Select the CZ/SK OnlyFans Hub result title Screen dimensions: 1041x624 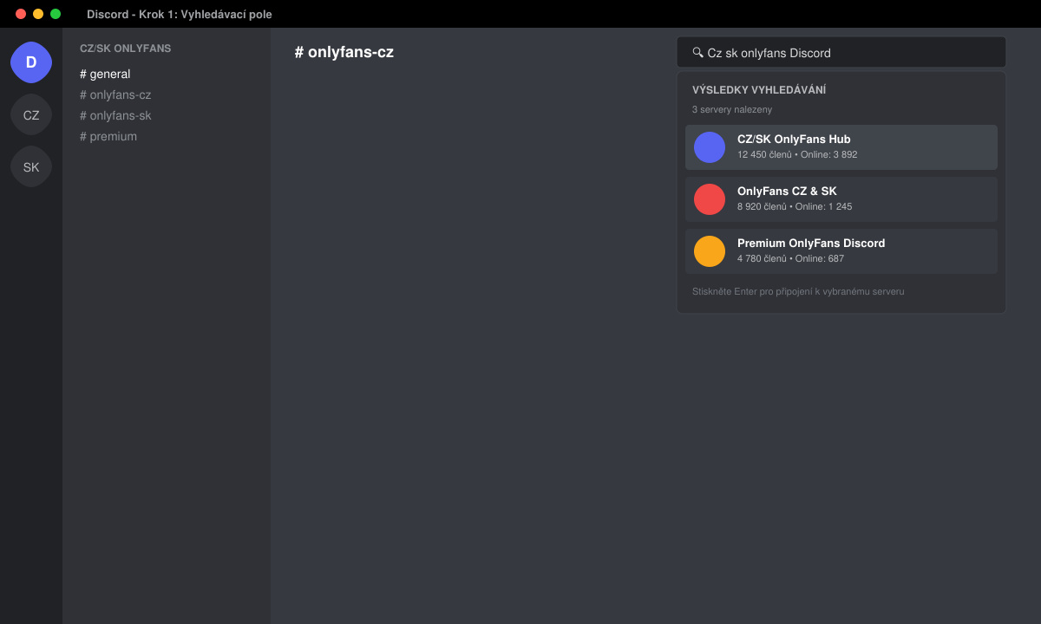click(794, 139)
